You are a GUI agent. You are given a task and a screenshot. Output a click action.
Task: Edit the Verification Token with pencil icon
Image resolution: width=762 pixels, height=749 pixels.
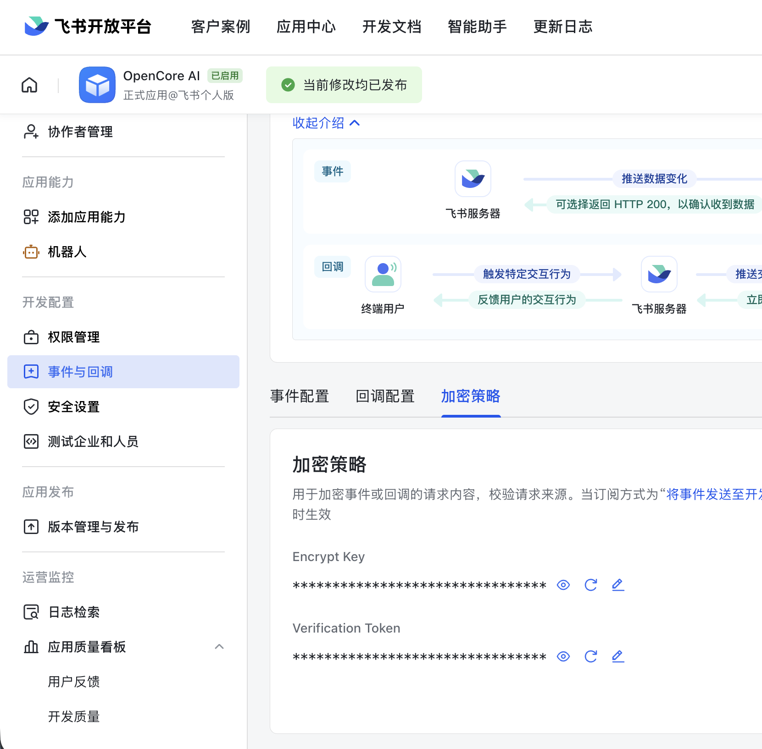point(618,656)
